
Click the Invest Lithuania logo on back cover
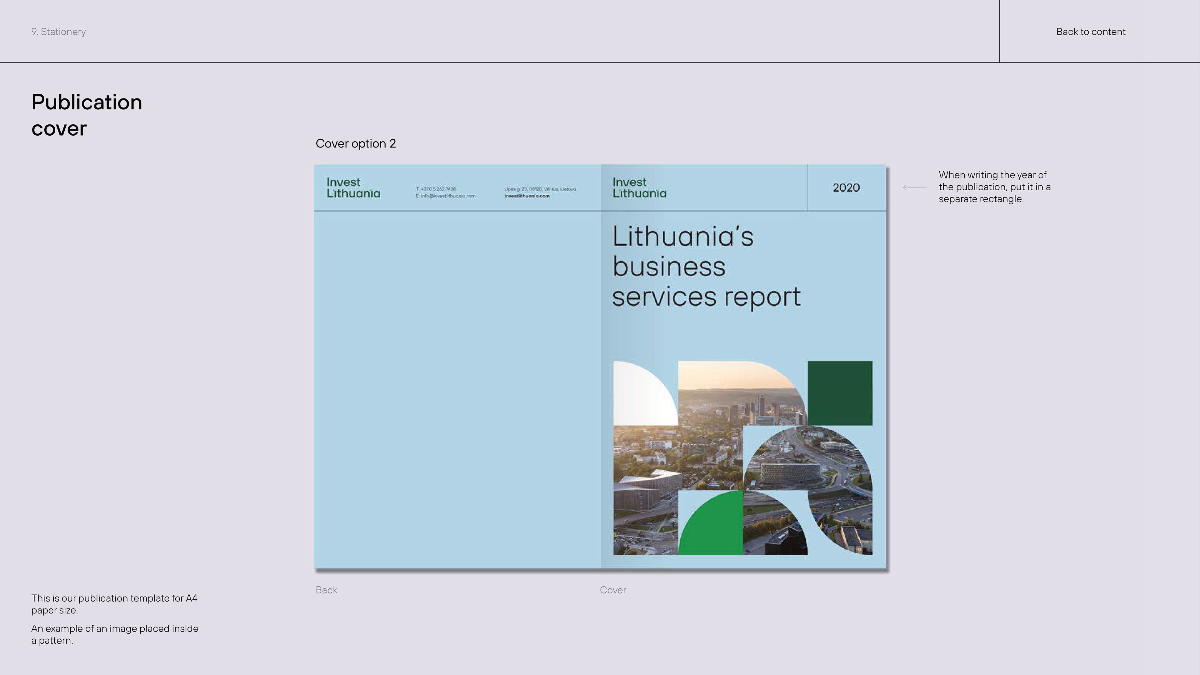click(x=353, y=188)
